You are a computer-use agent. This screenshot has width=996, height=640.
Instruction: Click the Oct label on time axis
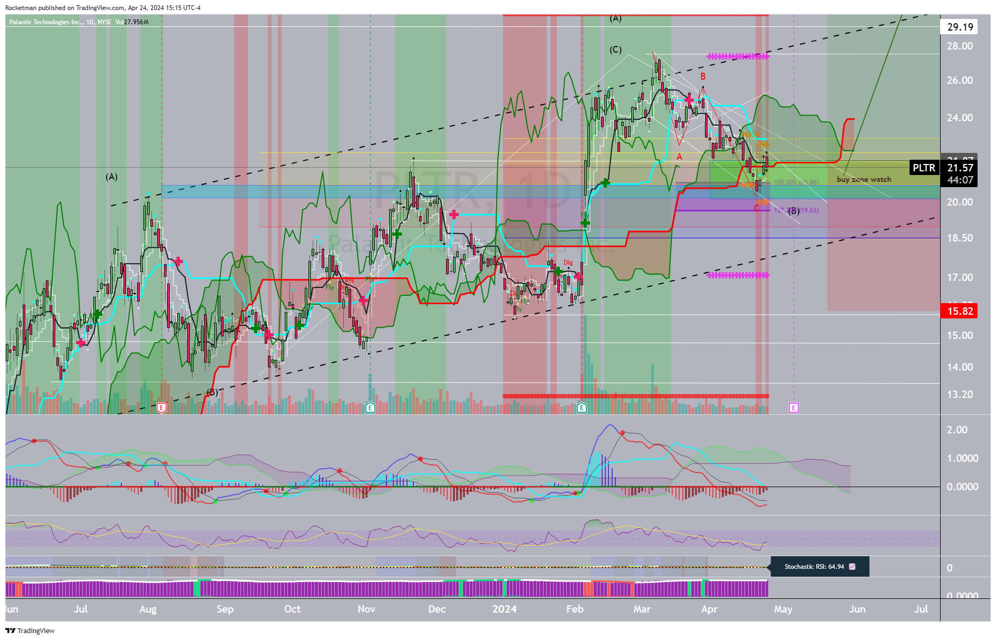point(293,609)
